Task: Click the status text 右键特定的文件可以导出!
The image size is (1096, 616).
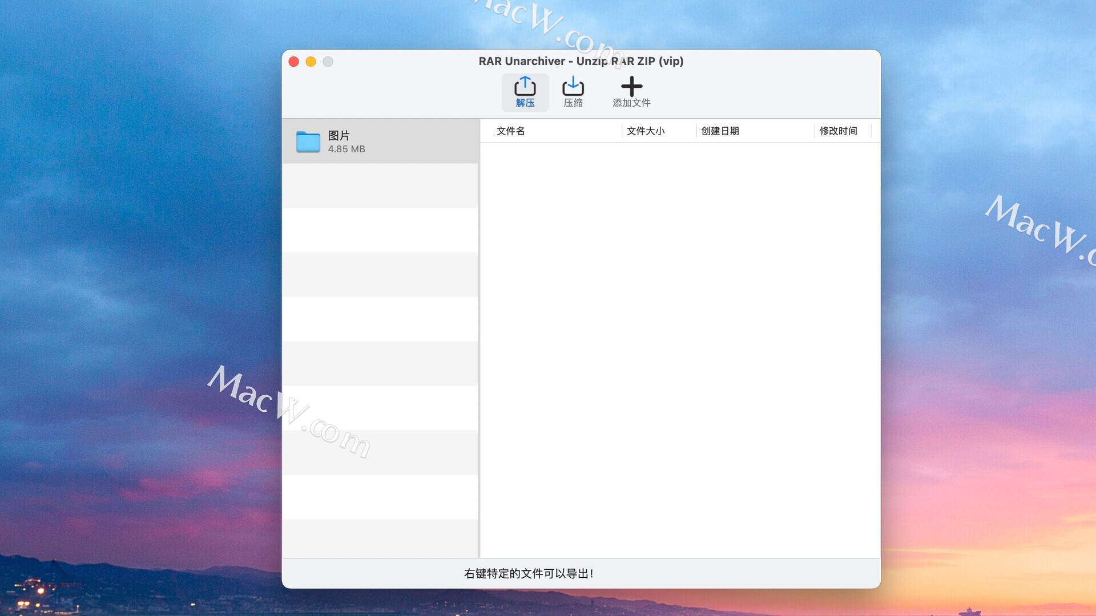Action: click(529, 574)
